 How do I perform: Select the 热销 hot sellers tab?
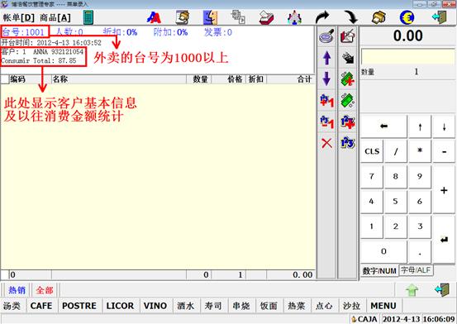(17, 290)
